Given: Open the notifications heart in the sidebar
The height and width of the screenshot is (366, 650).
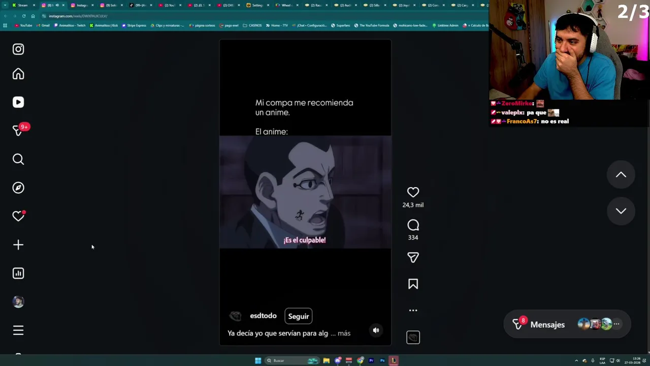Looking at the screenshot, I should point(18,216).
